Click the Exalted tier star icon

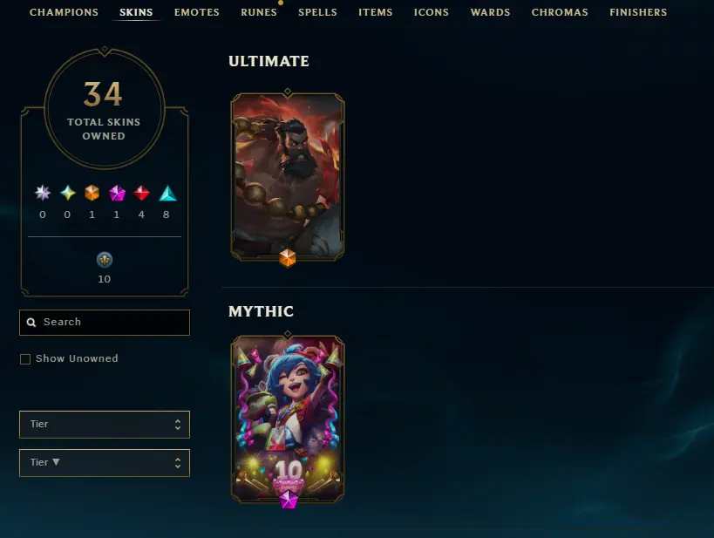68,193
